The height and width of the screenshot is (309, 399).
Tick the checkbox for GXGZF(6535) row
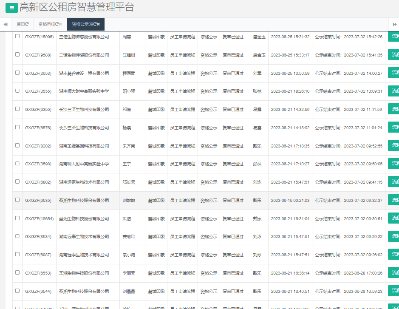click(17, 200)
